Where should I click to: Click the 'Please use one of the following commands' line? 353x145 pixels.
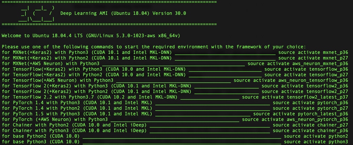(x=154, y=47)
